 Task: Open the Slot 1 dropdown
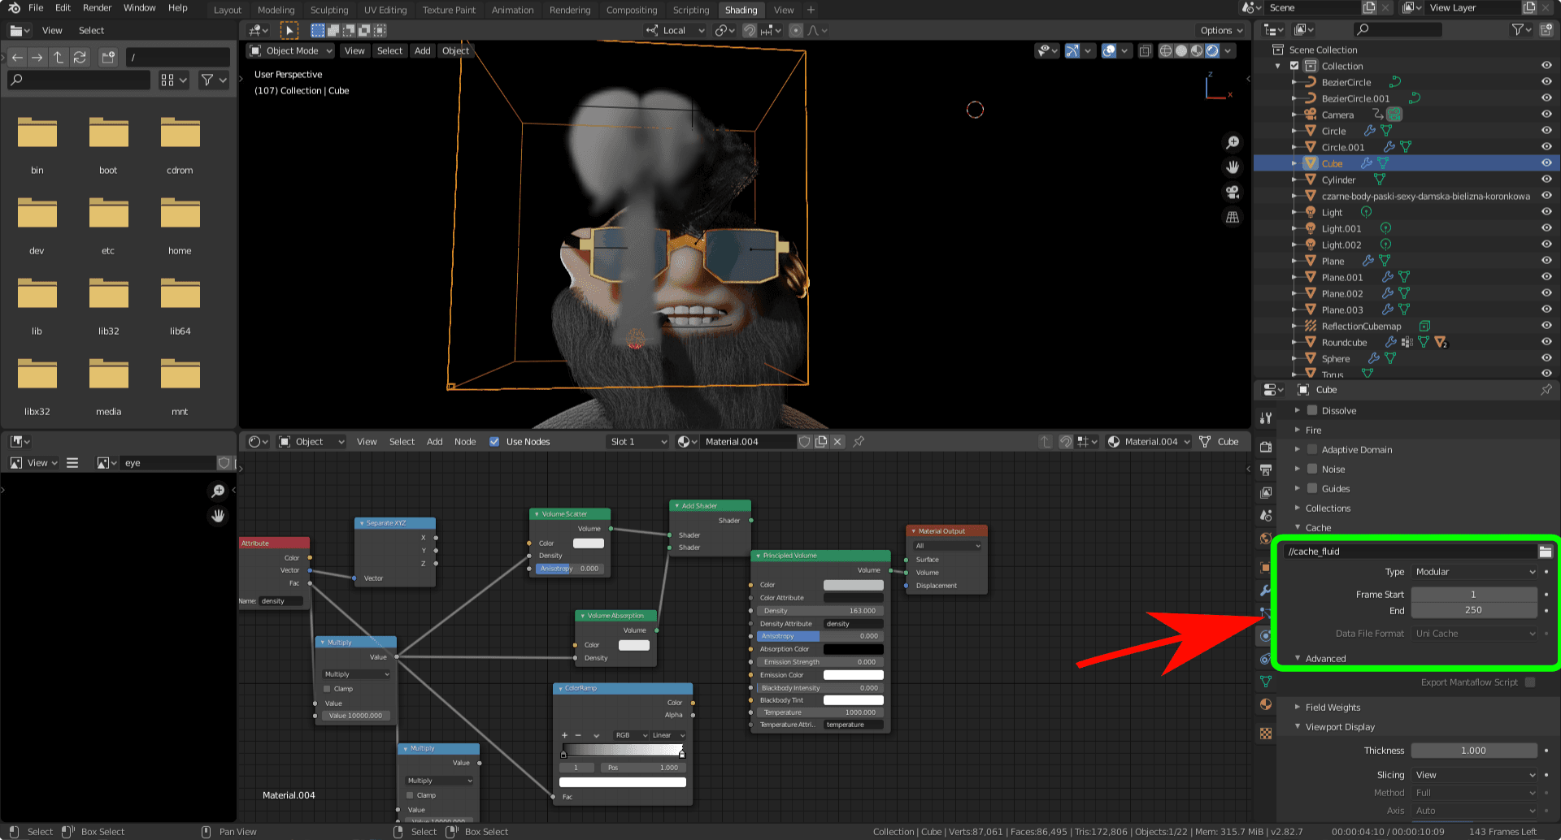pos(638,442)
